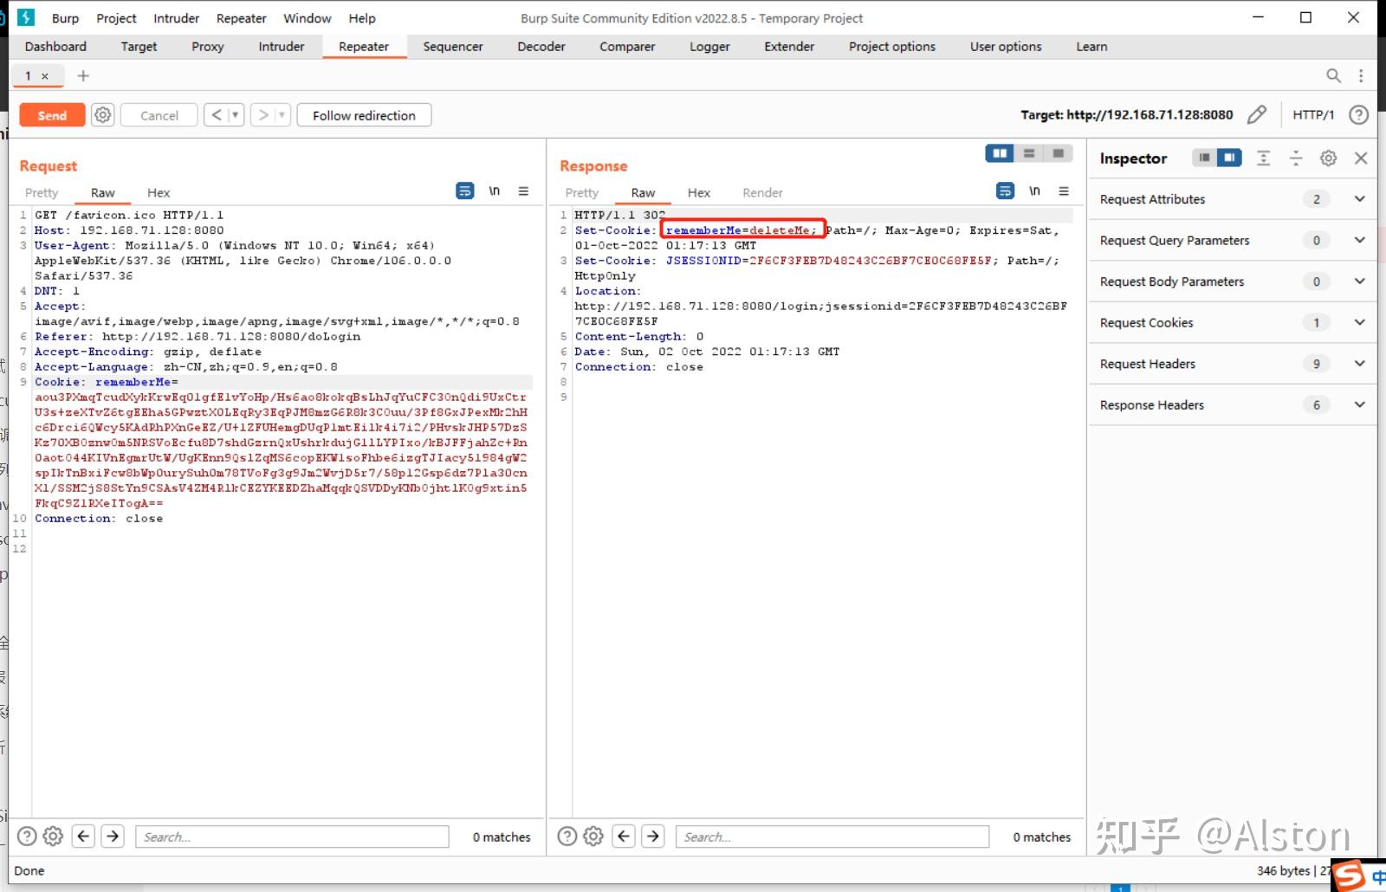Viewport: 1386px width, 892px height.
Task: Open Request search help icon
Action: [x=27, y=836]
